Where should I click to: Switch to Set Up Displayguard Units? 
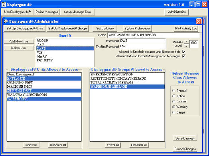coord(25,29)
